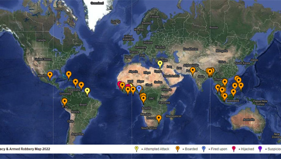Image resolution: width=281 pixels, height=159 pixels.
Task: Click the Armed Robbery Map 2022 title
Action: point(30,149)
